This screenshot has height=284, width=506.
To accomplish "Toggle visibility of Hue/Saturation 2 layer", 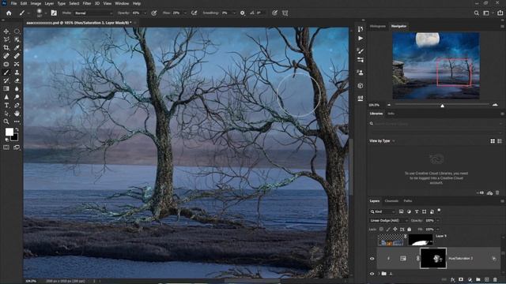I will coord(372,258).
